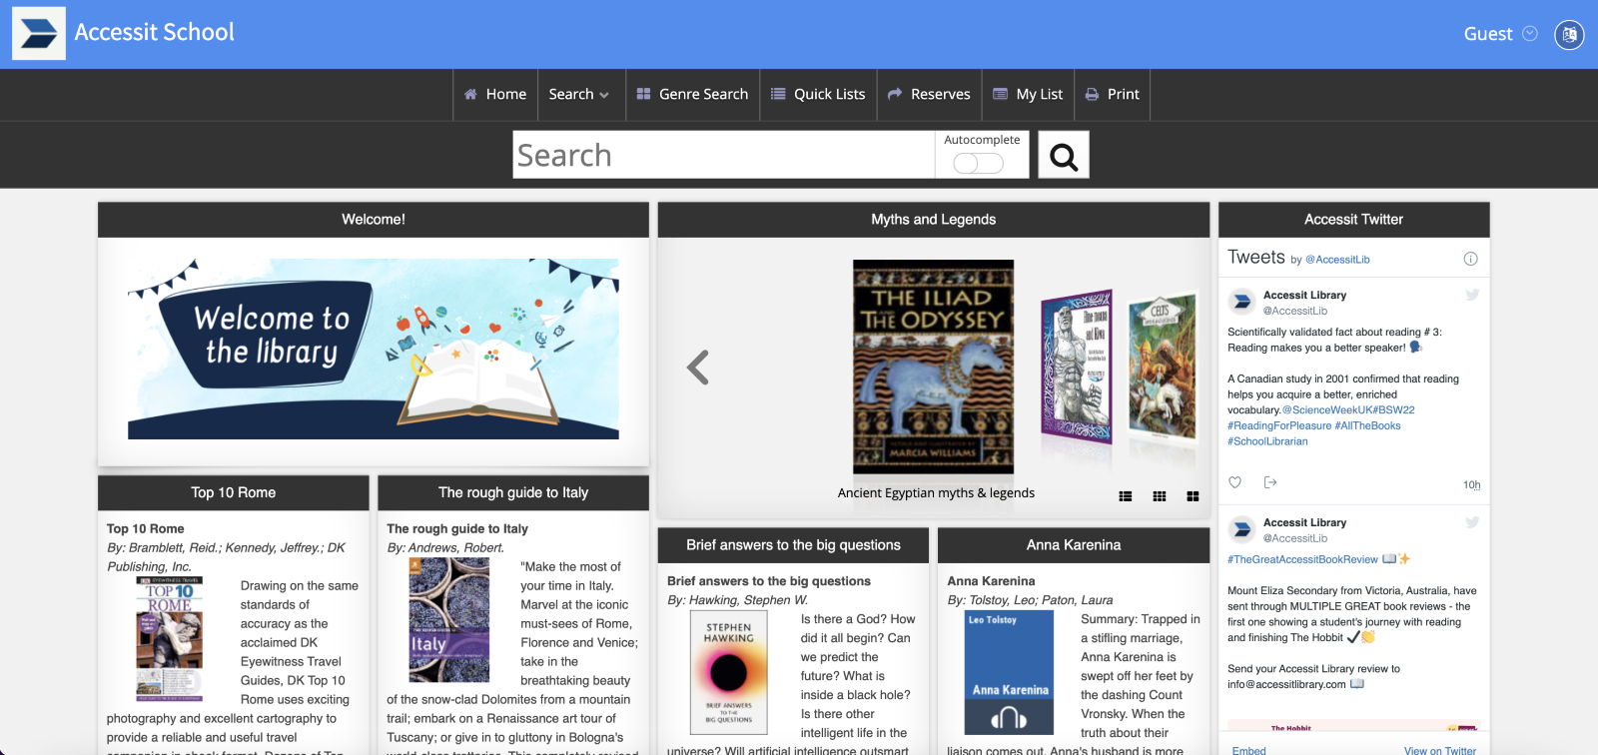Click the Italy guide cover image

tap(449, 620)
